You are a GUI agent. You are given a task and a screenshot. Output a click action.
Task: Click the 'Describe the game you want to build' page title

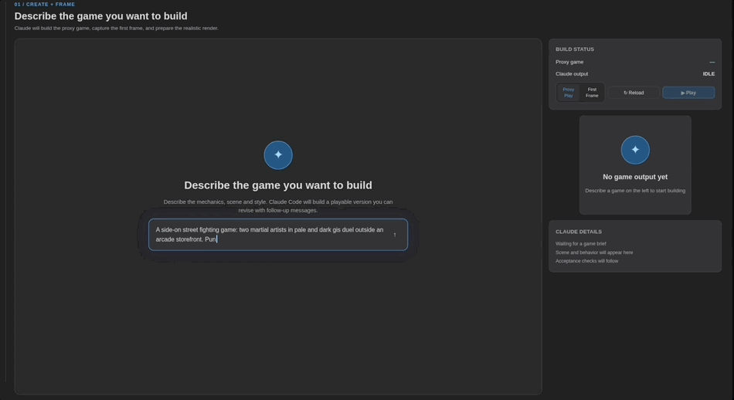100,16
